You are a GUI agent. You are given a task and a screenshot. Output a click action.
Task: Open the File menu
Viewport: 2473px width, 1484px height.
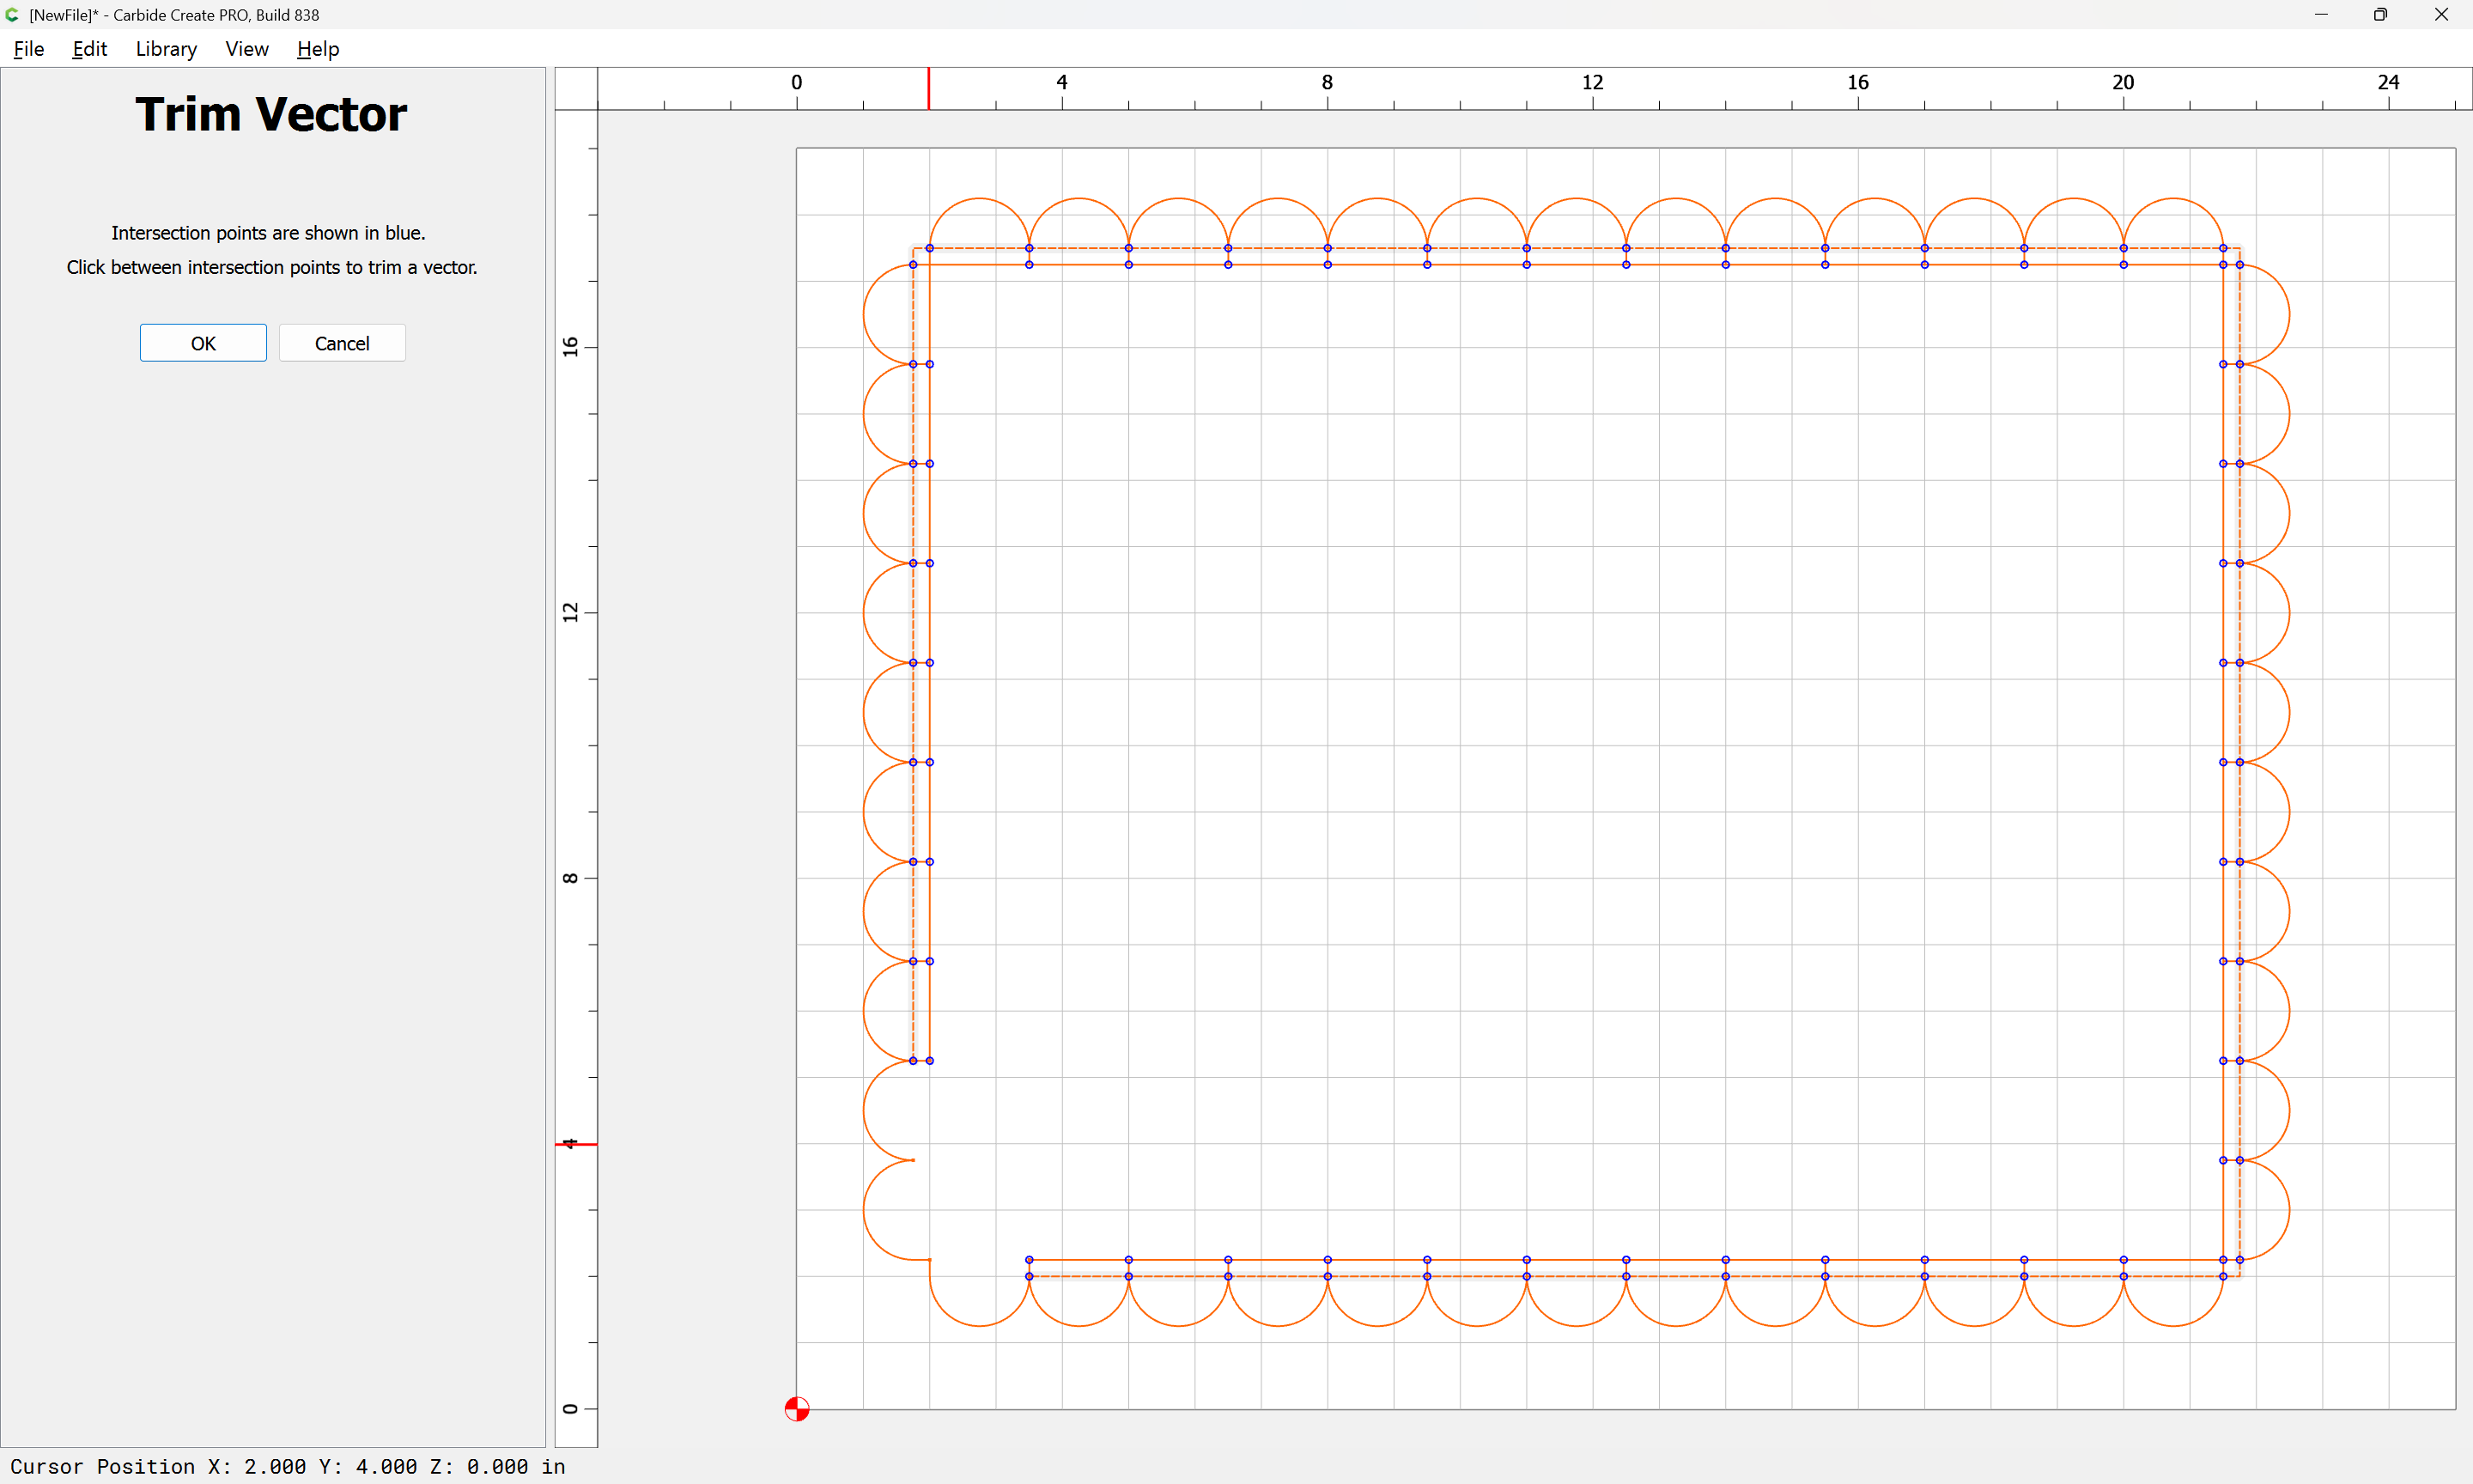28,49
